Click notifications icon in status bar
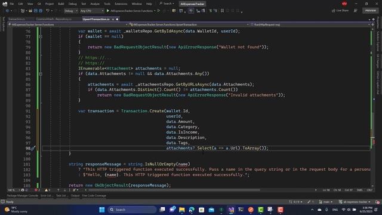This screenshot has height=215, width=382. coord(377,202)
